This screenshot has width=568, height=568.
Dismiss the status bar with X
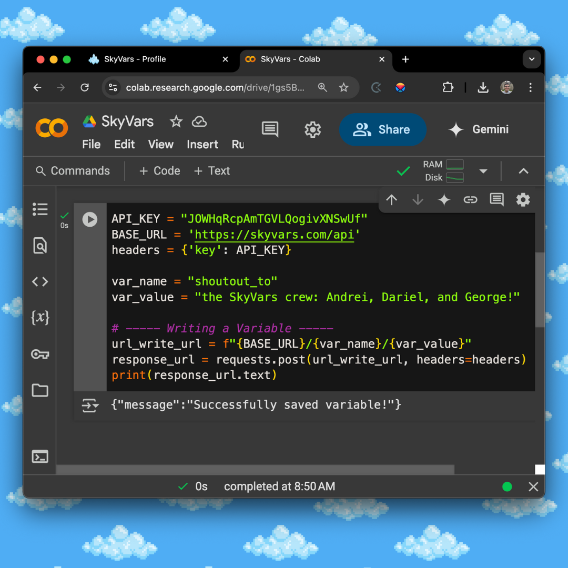click(x=533, y=486)
